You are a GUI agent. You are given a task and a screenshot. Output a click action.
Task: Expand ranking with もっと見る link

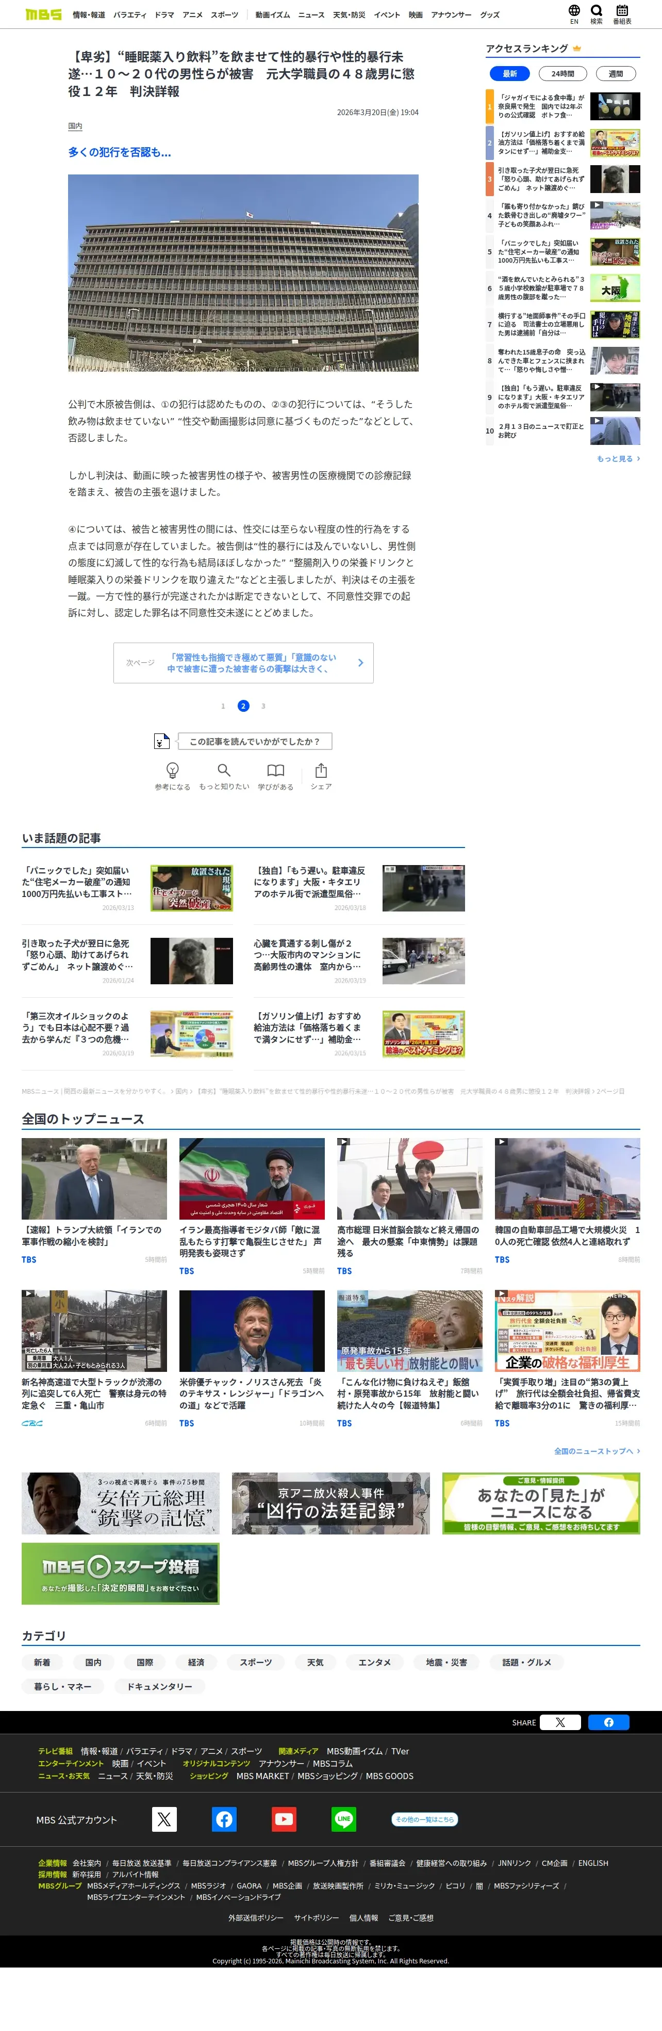coord(618,458)
